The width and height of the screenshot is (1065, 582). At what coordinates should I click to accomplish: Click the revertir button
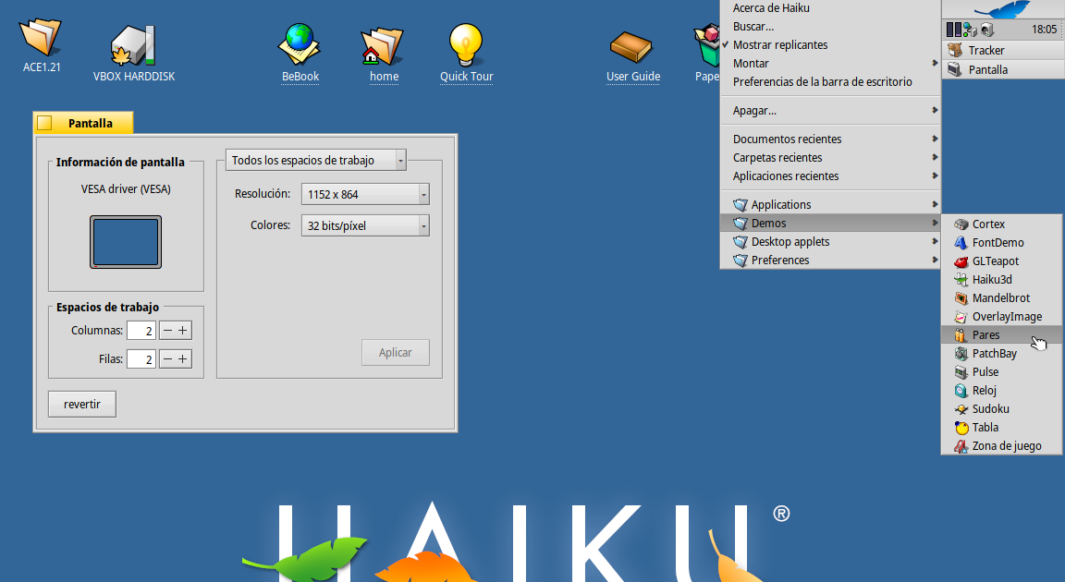[x=81, y=404]
